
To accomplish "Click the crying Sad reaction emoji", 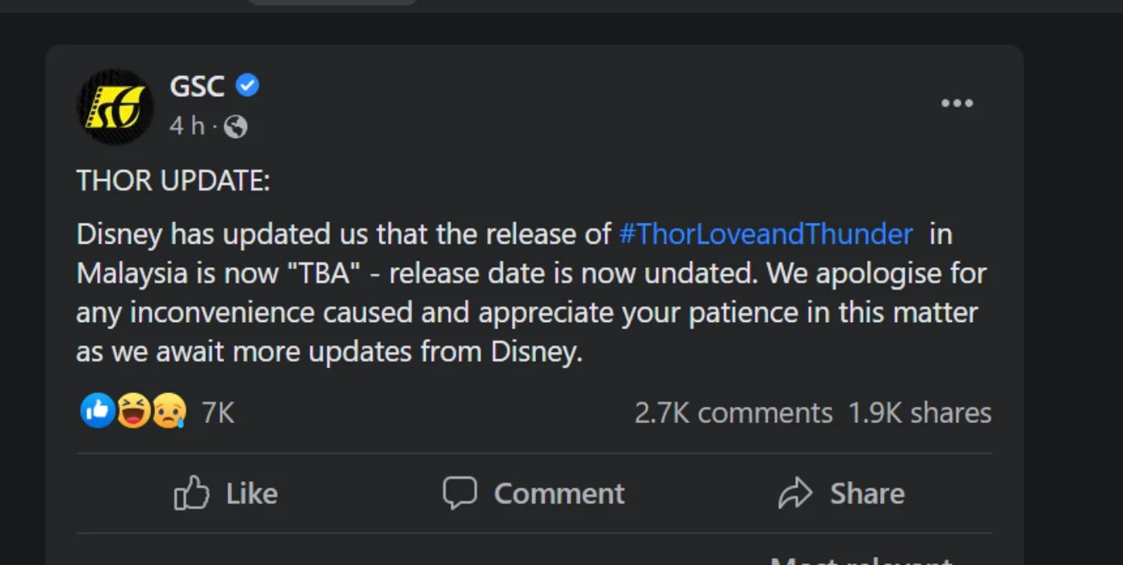I will tap(168, 412).
